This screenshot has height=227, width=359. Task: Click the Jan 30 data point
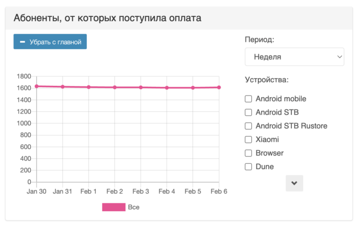tap(36, 86)
